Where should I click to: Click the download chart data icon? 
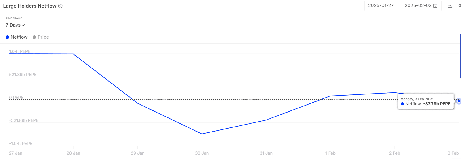pos(450,6)
